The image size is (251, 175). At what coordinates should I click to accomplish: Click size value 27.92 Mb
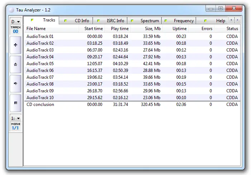tap(151, 57)
